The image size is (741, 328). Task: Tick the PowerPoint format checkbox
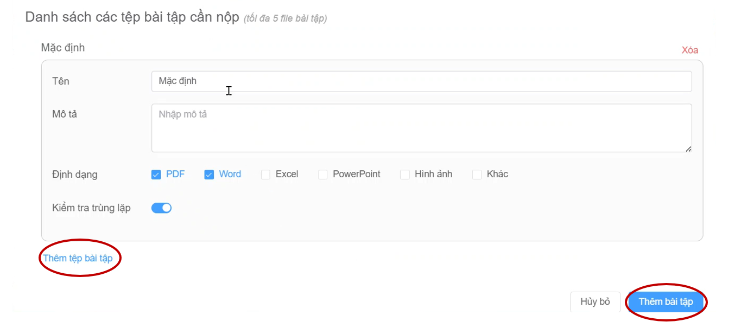[x=323, y=175]
